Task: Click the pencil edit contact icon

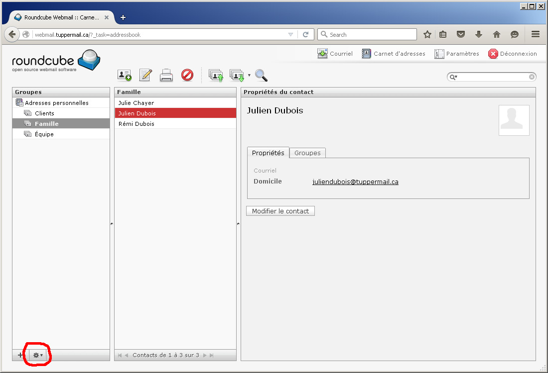Action: pos(145,75)
